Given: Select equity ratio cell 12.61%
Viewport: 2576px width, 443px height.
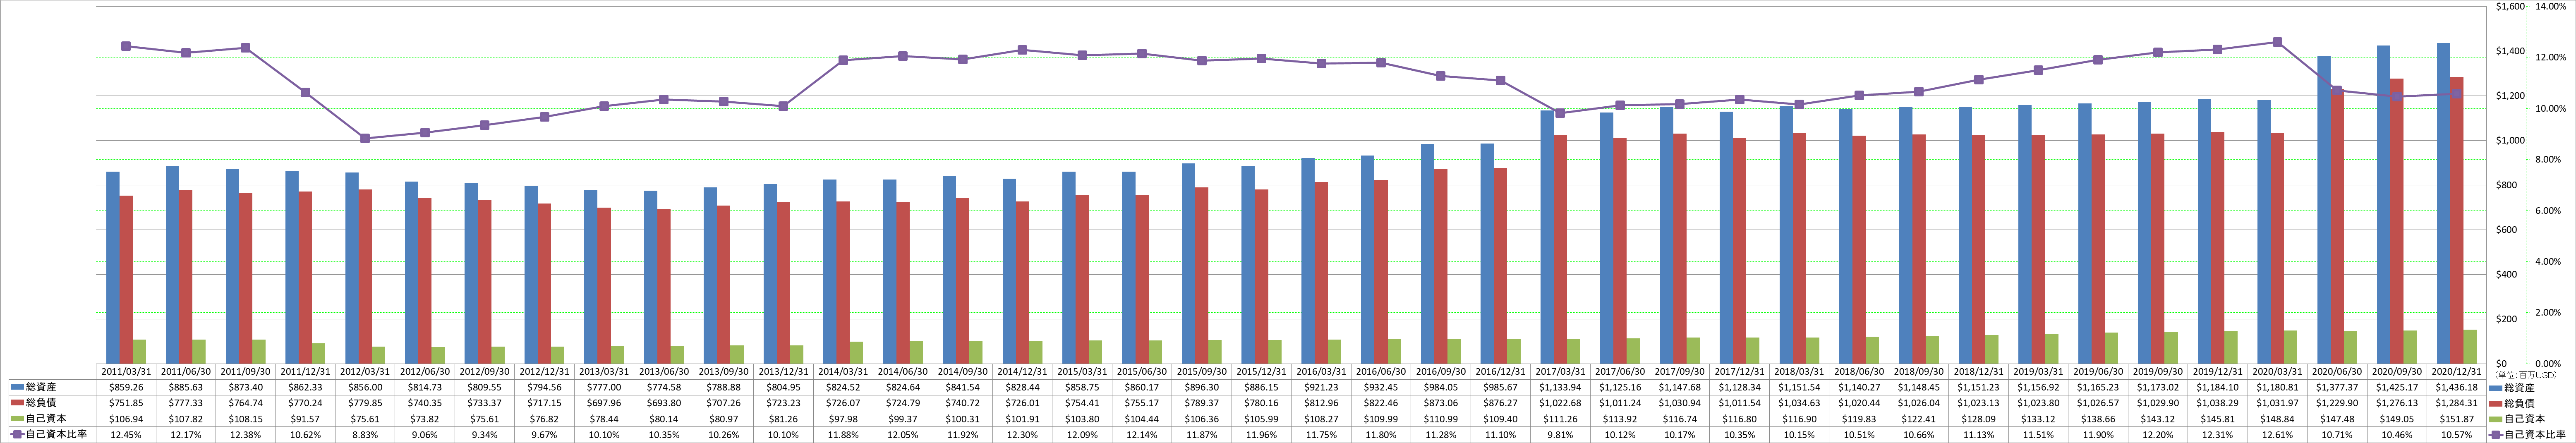Looking at the screenshot, I should click(x=2277, y=435).
